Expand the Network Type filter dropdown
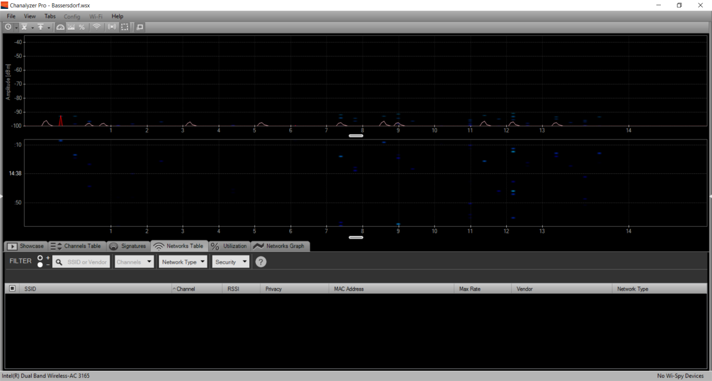This screenshot has height=381, width=712. click(184, 262)
